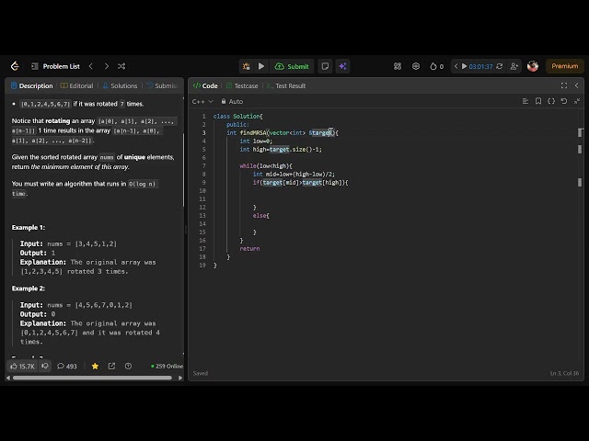Click the shrink editor icon

pyautogui.click(x=577, y=101)
